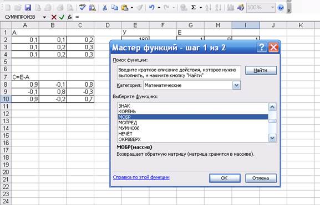Viewport: 320px width, 205px height.
Task: Click the dialog help question mark button
Action: click(261, 48)
